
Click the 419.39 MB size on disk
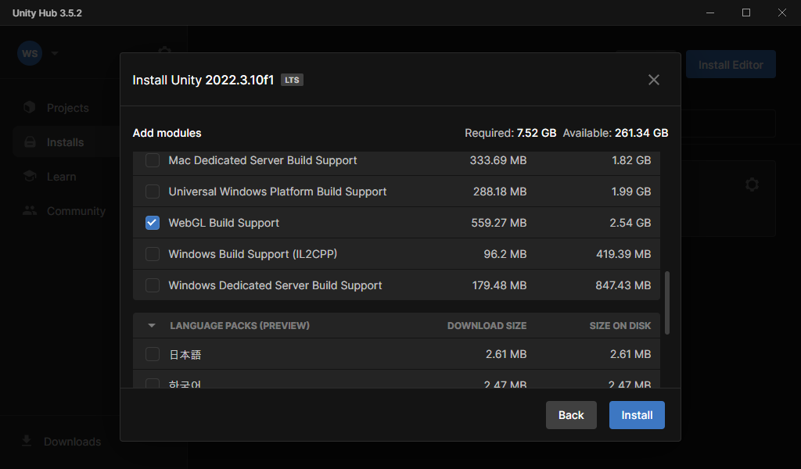tap(623, 254)
